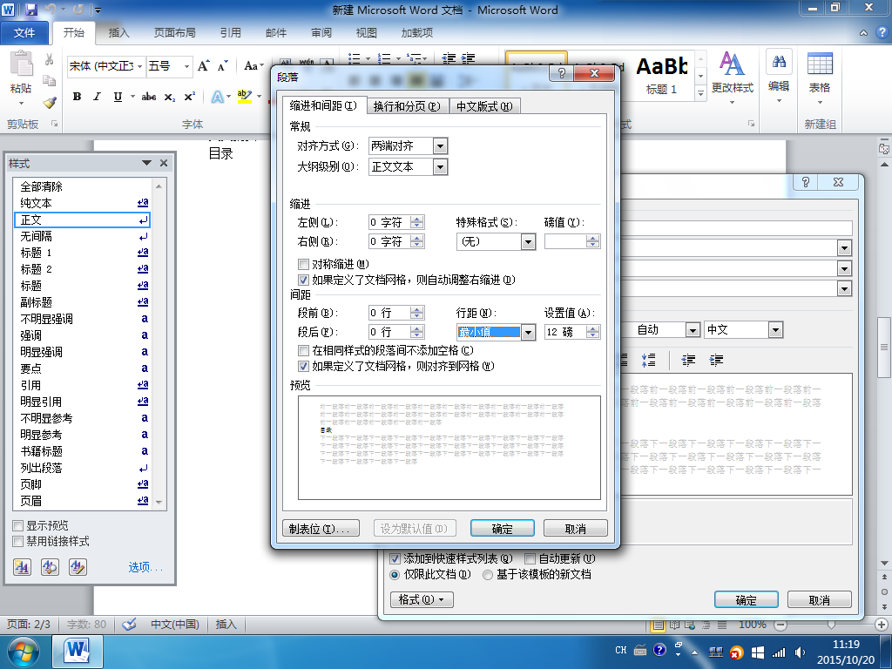Viewport: 892px width, 669px height.
Task: Enable the mirror indents checkbox
Action: point(303,264)
